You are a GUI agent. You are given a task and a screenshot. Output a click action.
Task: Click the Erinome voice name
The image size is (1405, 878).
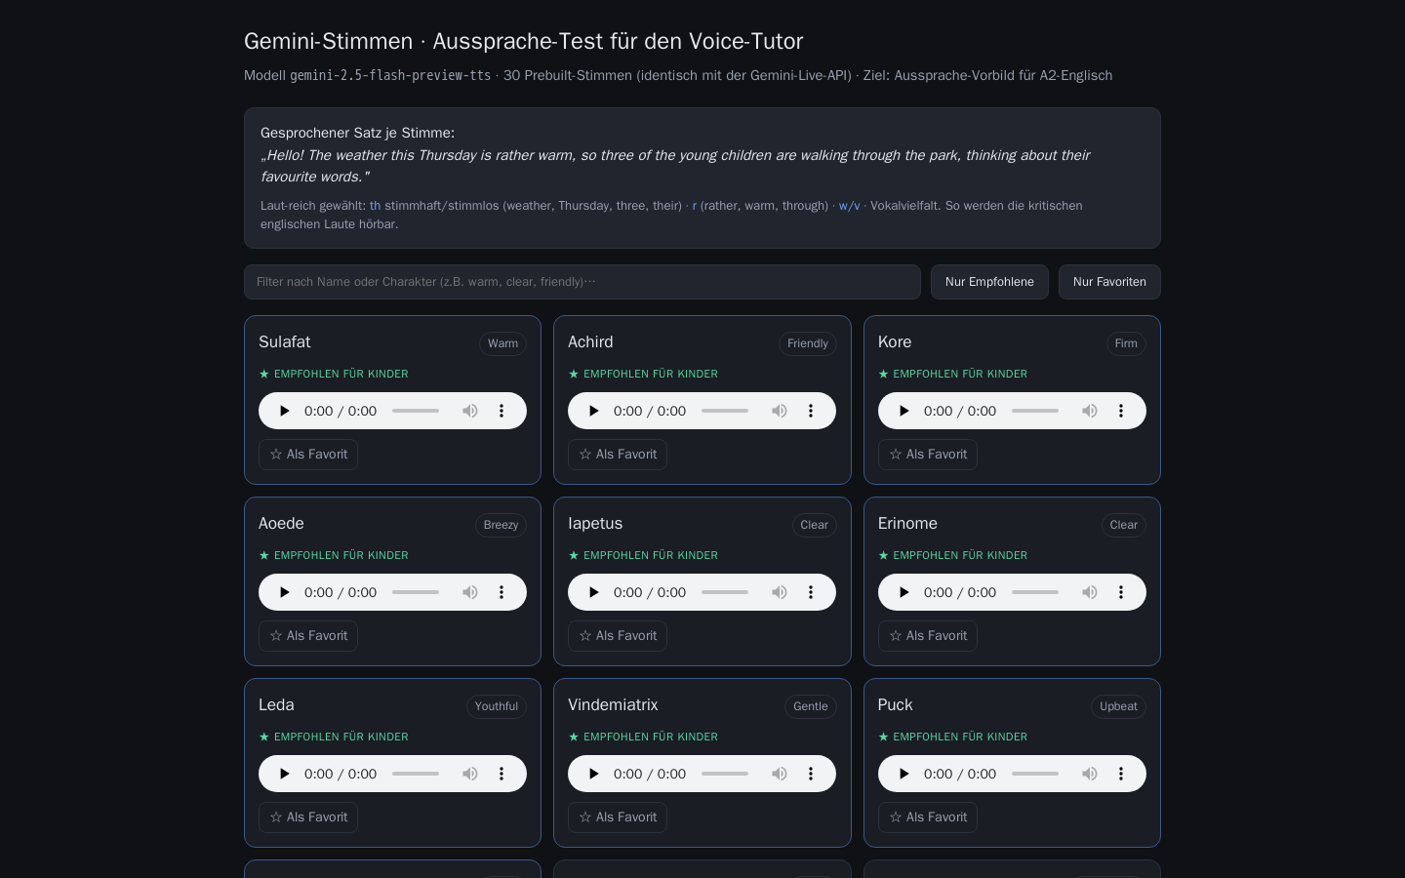907,523
